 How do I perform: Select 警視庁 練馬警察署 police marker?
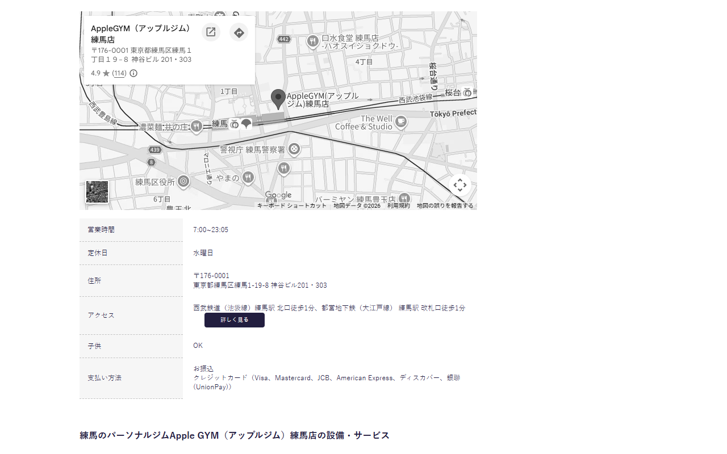tap(294, 149)
